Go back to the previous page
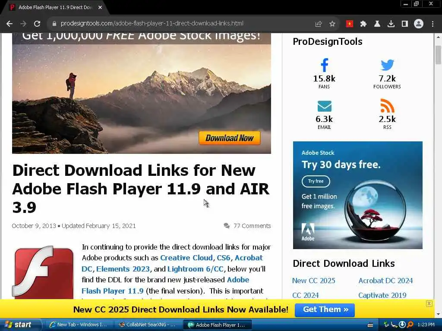Viewport: 442px width, 331px height. tap(9, 24)
